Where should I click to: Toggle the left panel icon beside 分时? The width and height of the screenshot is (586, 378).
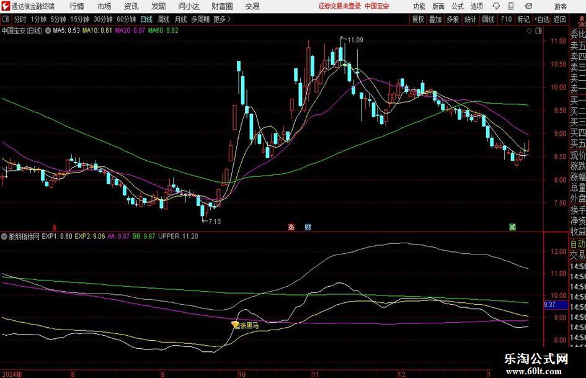[x=6, y=19]
